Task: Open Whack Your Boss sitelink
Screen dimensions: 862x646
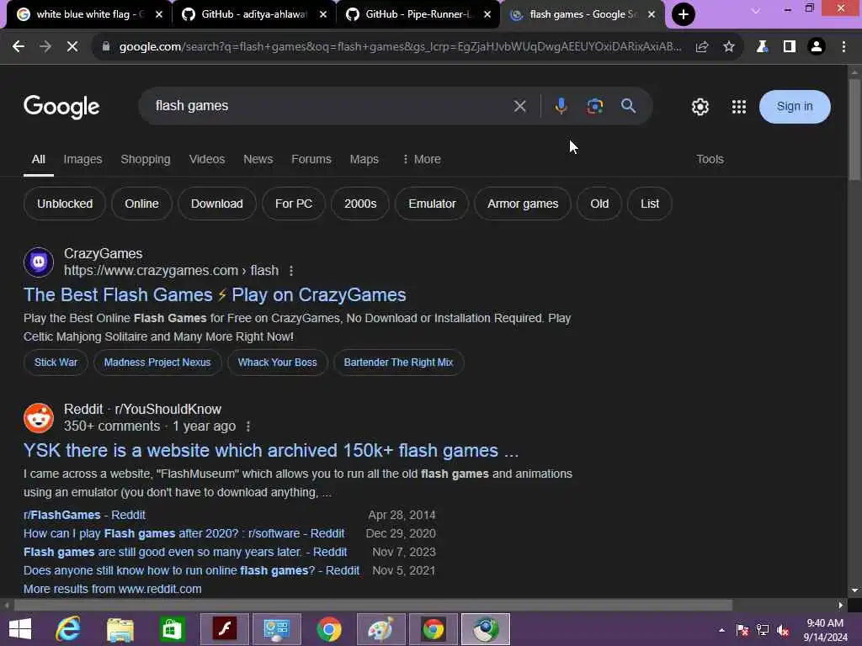Action: pos(277,363)
